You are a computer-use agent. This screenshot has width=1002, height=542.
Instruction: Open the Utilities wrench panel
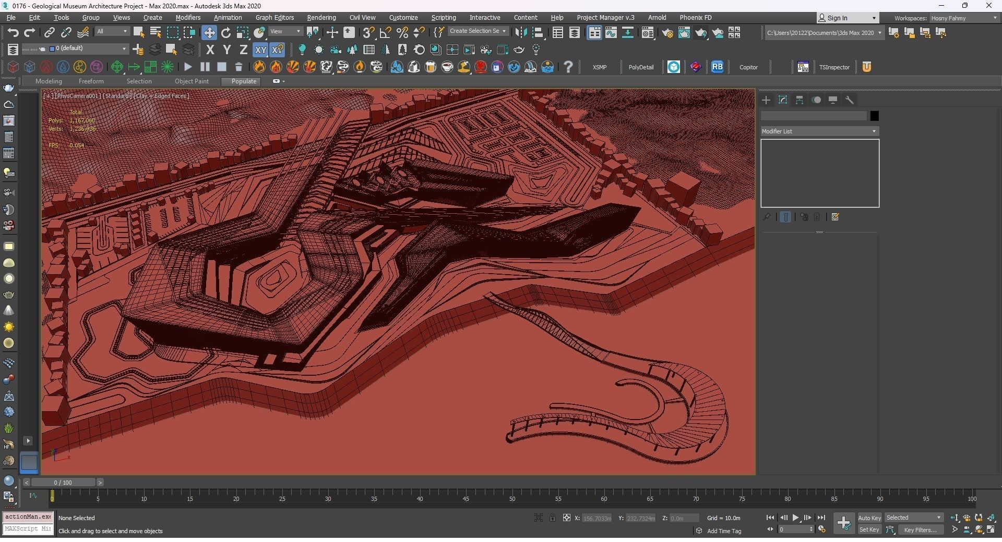coord(850,100)
